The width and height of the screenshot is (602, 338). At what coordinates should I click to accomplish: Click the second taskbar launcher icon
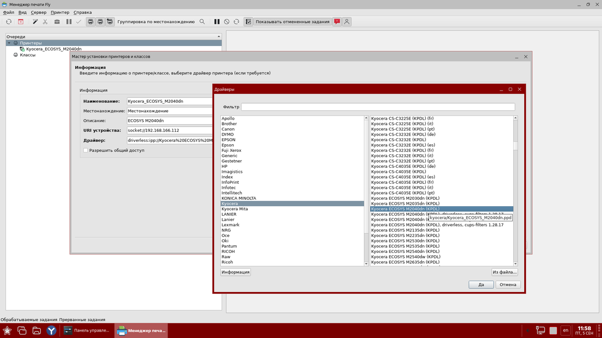[22, 330]
